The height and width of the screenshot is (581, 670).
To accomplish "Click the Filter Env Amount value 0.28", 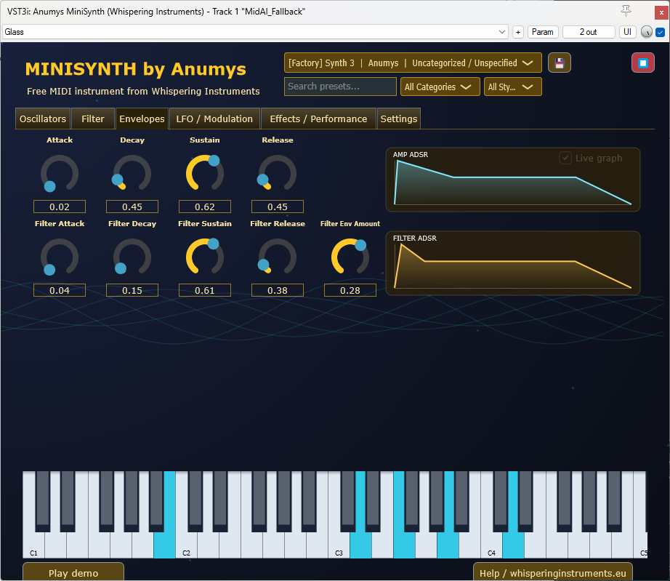I will click(350, 290).
